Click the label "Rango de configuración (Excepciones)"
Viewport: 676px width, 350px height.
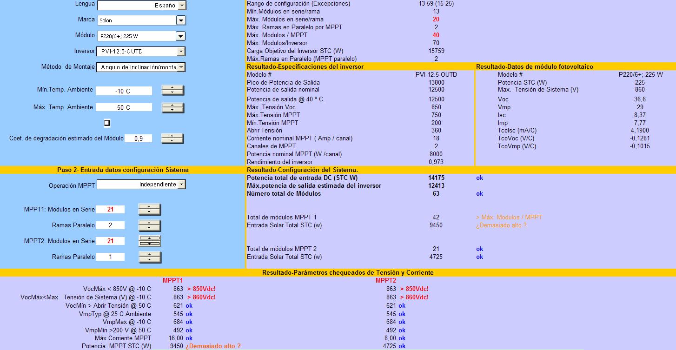pyautogui.click(x=298, y=4)
